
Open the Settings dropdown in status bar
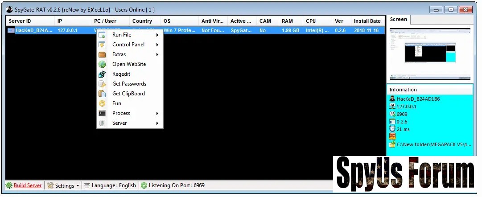tap(64, 185)
